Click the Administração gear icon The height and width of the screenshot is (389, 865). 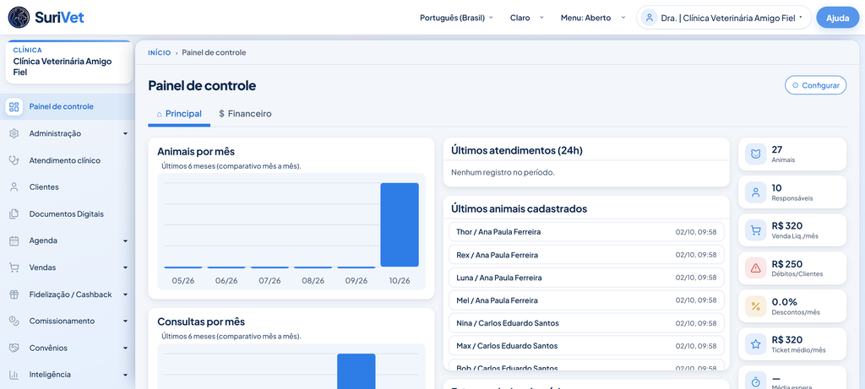click(14, 133)
